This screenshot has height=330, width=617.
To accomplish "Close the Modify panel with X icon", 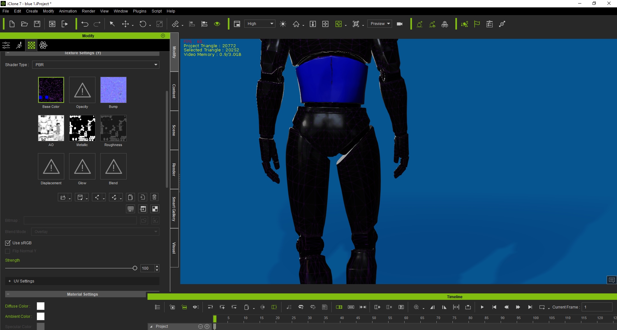I will (x=163, y=36).
